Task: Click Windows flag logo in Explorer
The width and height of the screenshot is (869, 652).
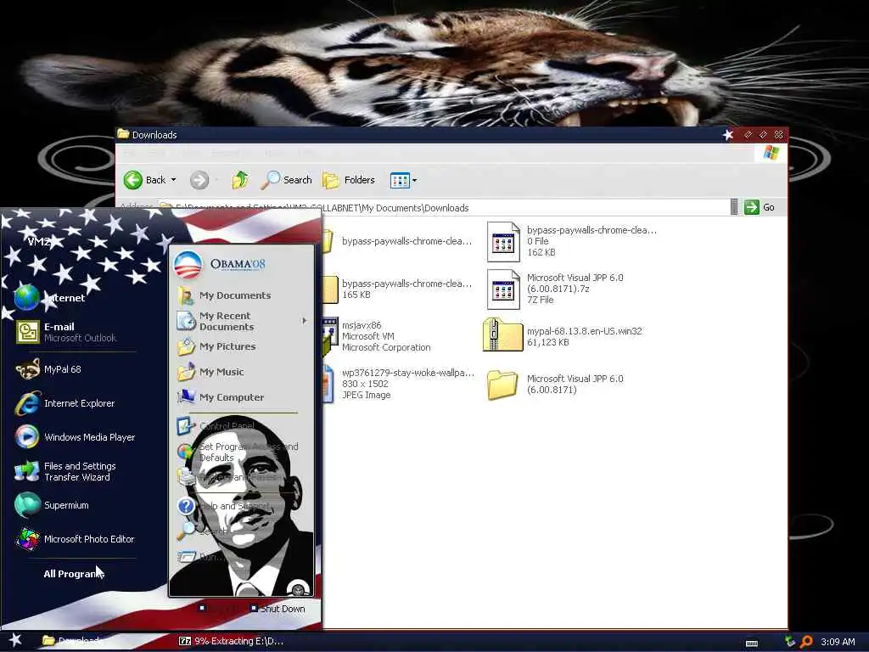Action: [x=771, y=153]
